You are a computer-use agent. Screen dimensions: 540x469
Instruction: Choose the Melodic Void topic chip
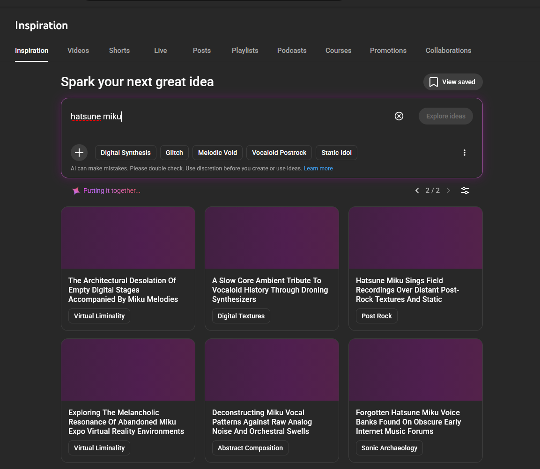[x=218, y=153]
